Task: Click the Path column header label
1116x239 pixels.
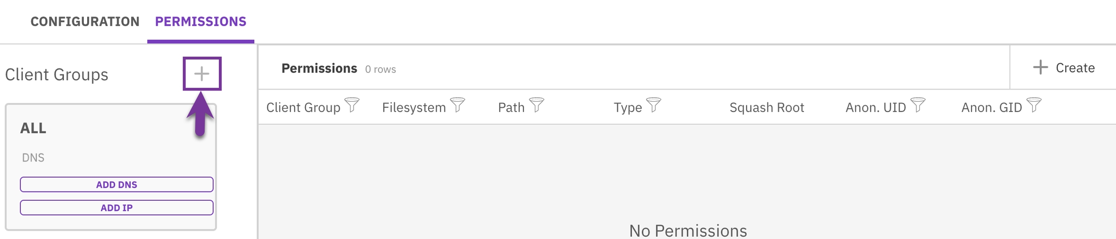Action: (511, 107)
